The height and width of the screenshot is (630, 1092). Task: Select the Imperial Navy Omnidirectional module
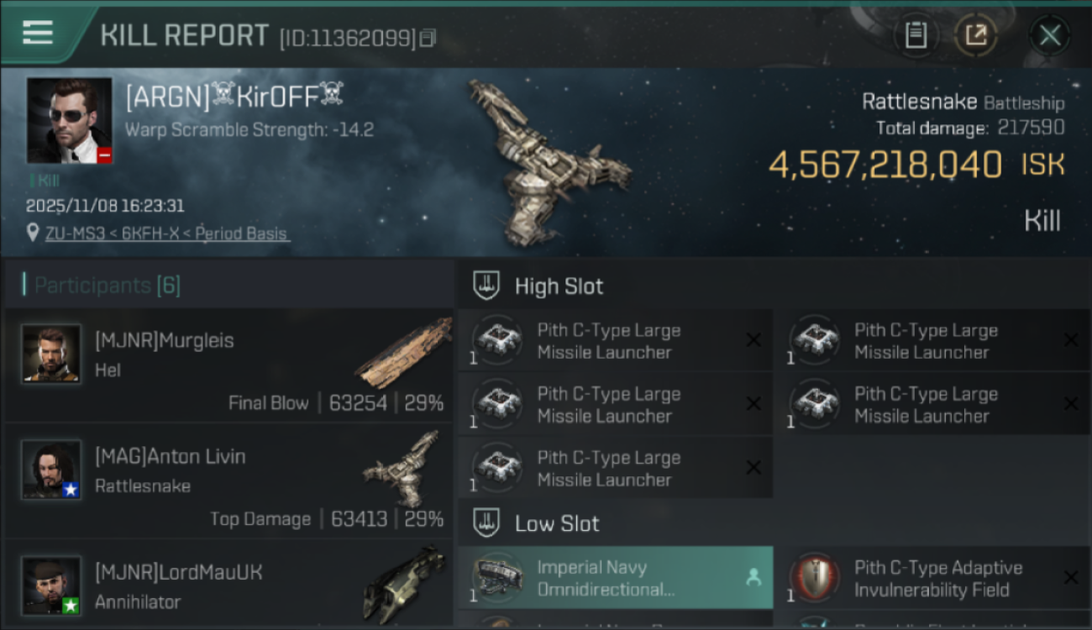click(615, 578)
